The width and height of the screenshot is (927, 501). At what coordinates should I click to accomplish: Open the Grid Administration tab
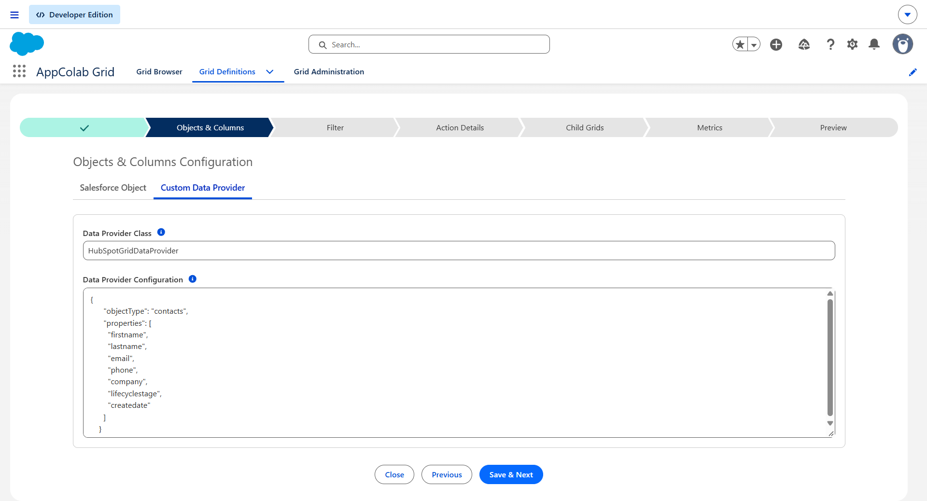pos(329,71)
